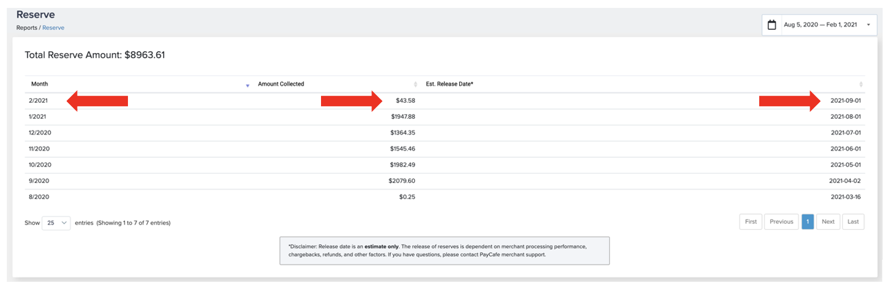Go to the First page
This screenshot has height=288, width=890.
(751, 222)
